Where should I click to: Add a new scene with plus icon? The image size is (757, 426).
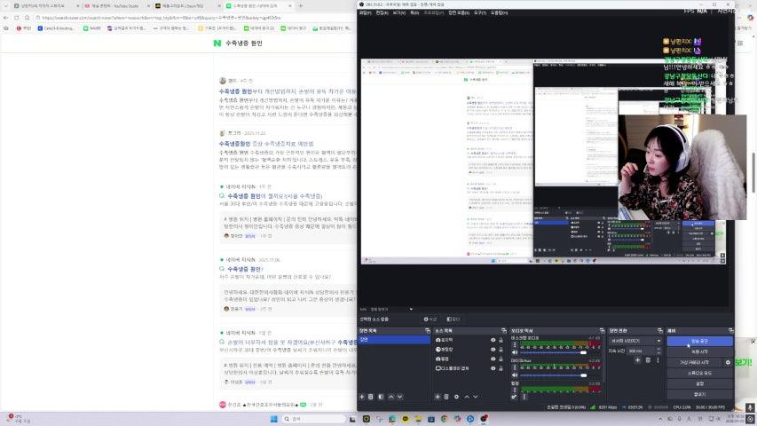362,397
